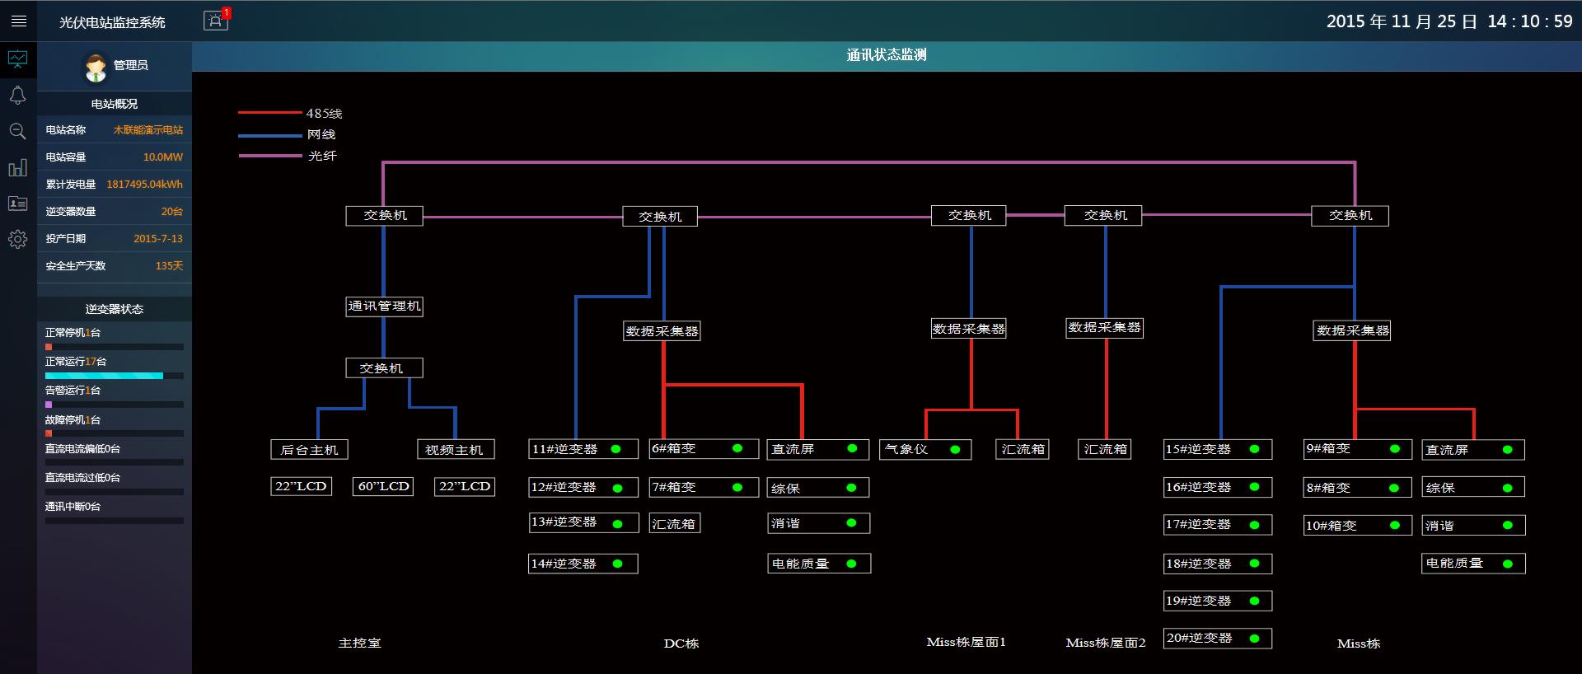This screenshot has width=1582, height=674.
Task: Click status light of 20#逆变器
Action: coord(1254,638)
